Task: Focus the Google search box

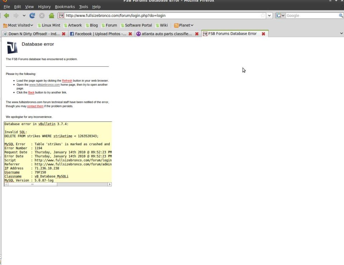Action: (312, 15)
